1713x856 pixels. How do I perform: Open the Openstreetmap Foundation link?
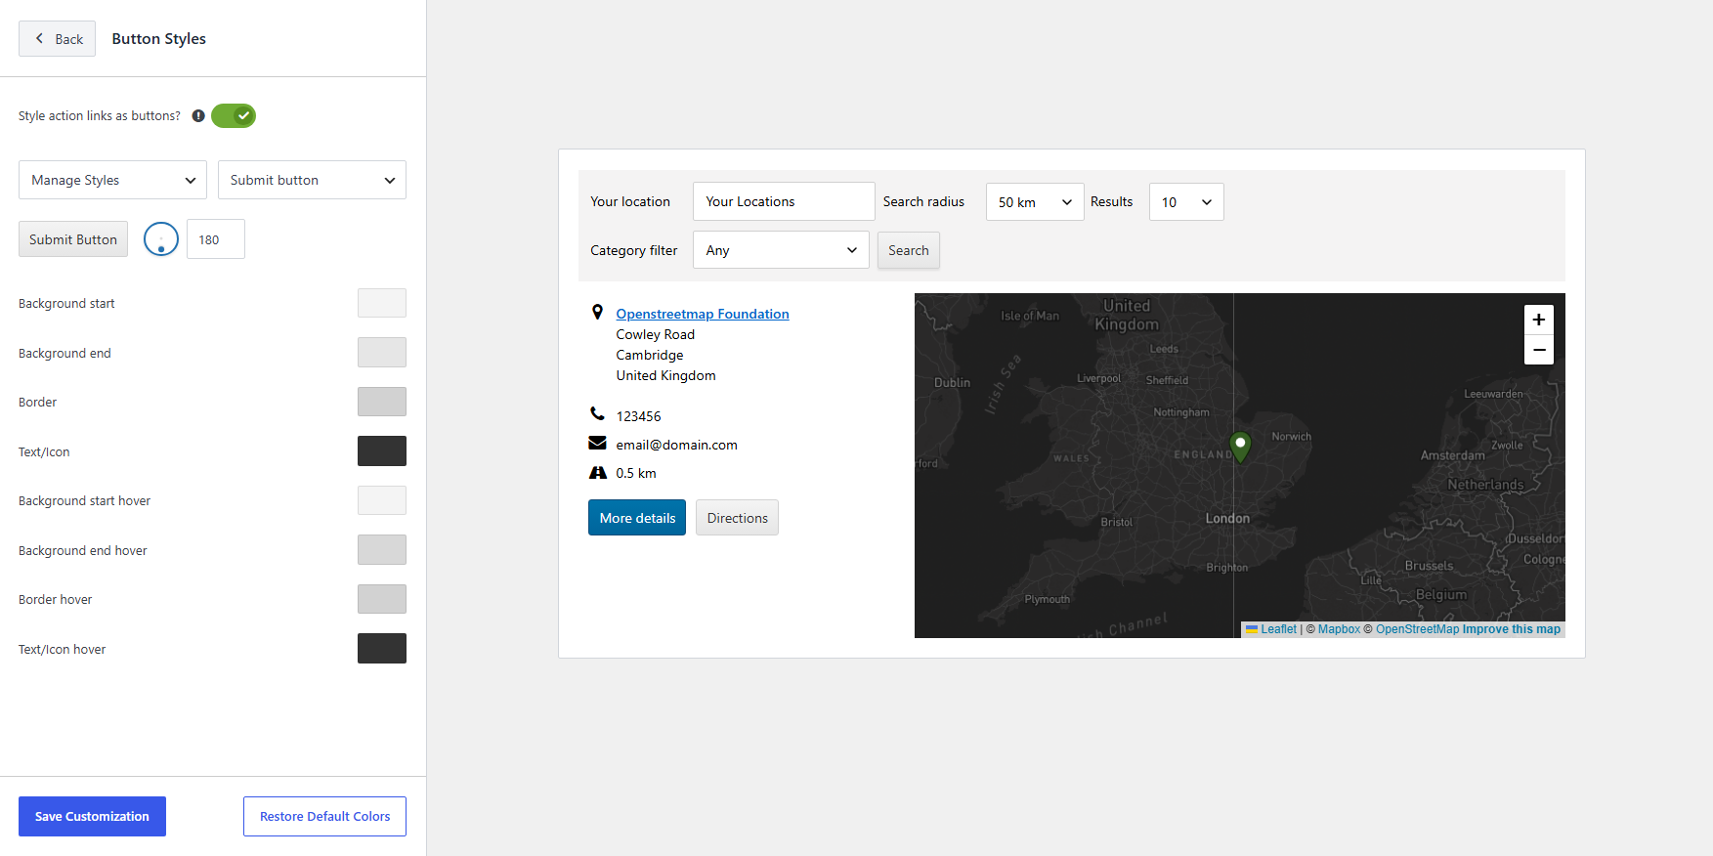point(703,314)
